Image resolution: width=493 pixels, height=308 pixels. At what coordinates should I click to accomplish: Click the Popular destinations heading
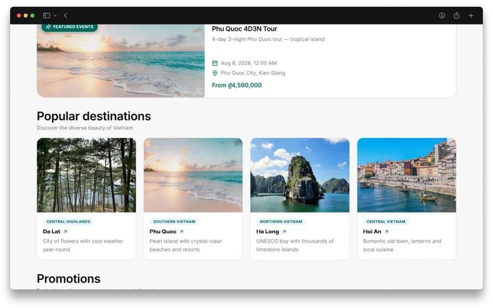(94, 116)
